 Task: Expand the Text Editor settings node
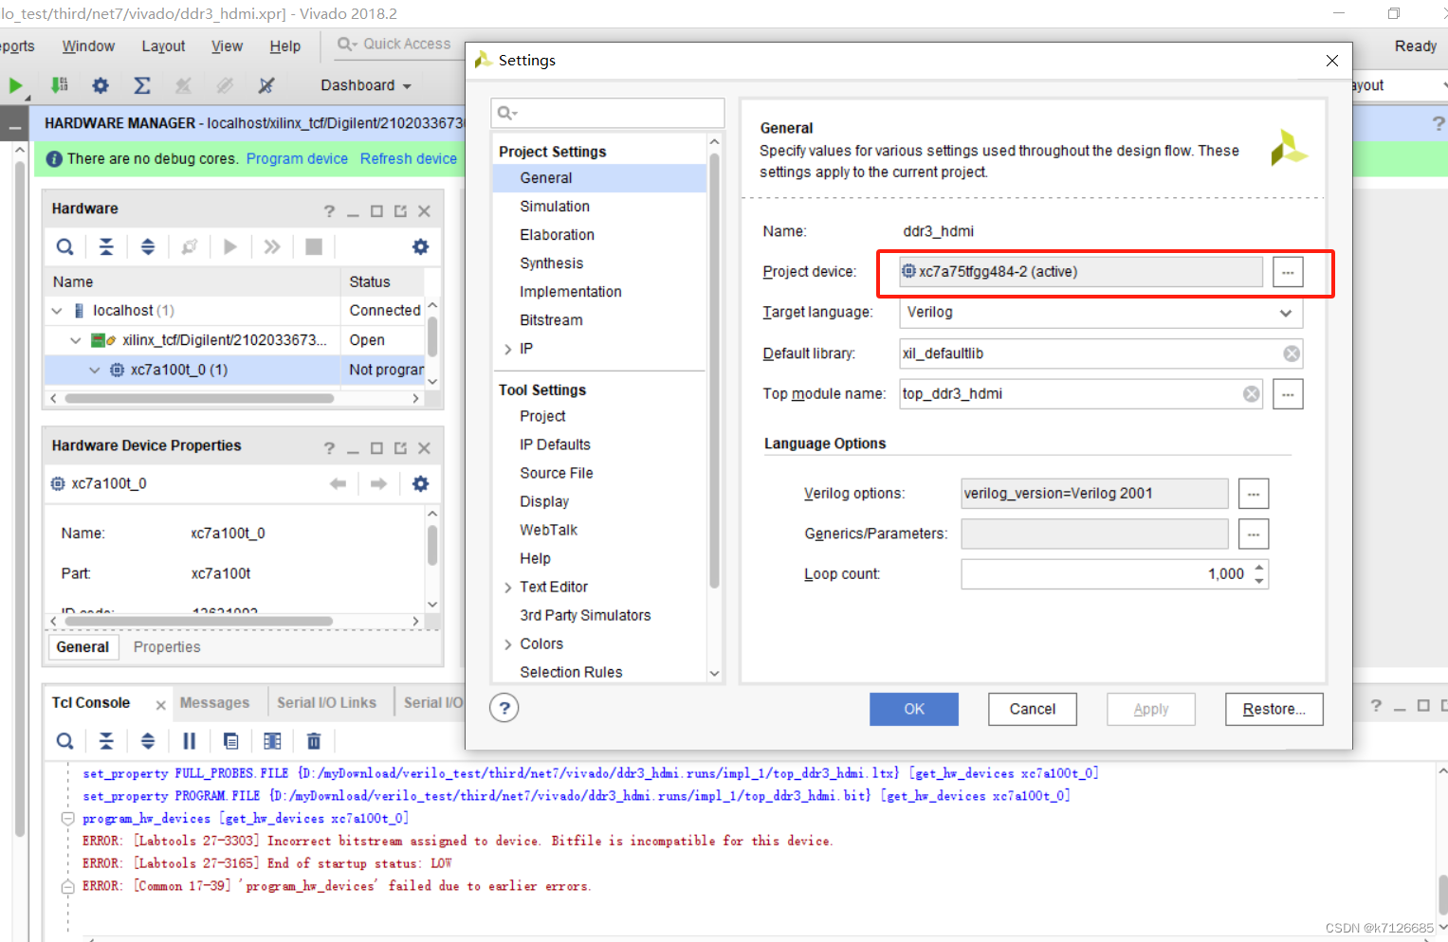(x=508, y=588)
